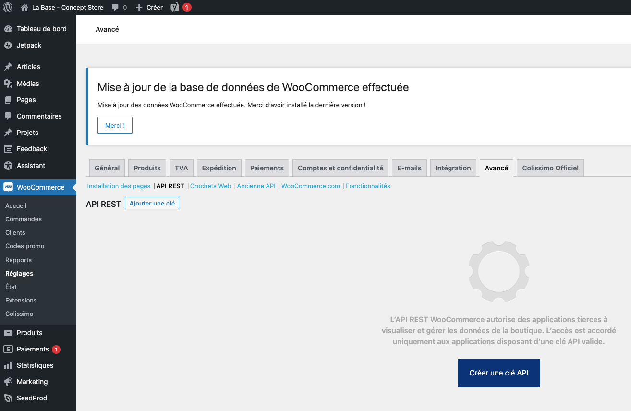
Task: Click the home icon beside La Base
Action: coord(24,7)
